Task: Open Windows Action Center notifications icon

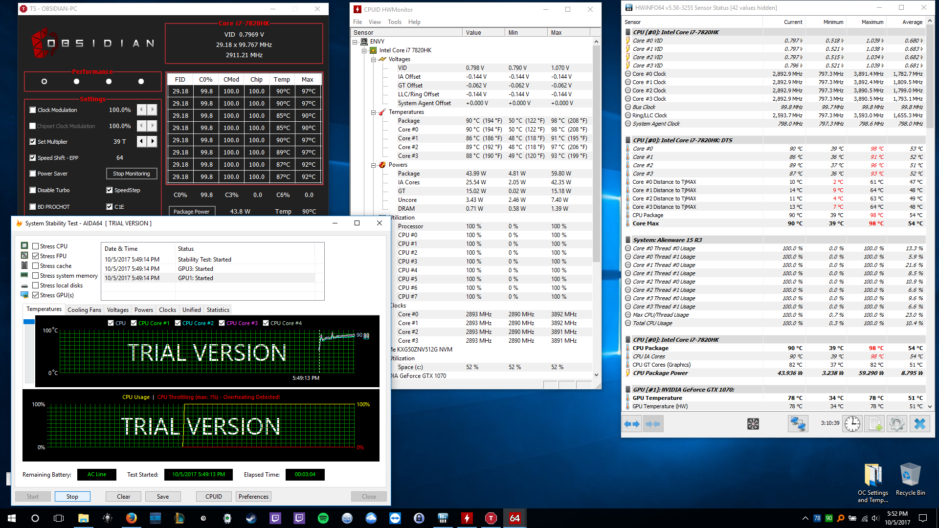Action: point(923,518)
